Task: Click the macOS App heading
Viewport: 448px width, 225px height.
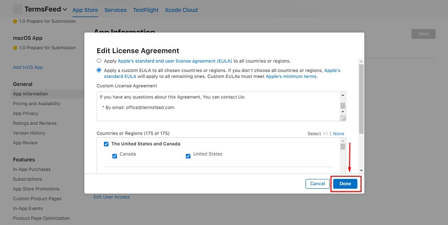Action: [x=28, y=38]
